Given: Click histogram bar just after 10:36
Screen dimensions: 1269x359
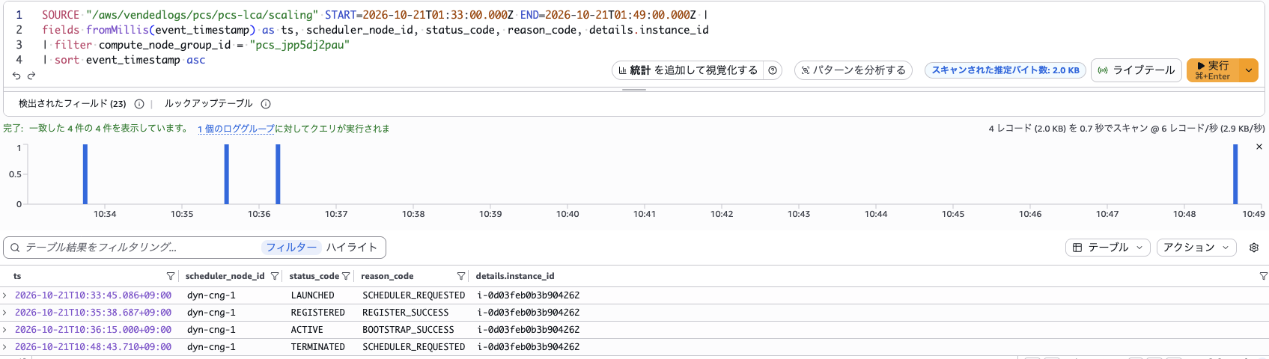Looking at the screenshot, I should (278, 174).
